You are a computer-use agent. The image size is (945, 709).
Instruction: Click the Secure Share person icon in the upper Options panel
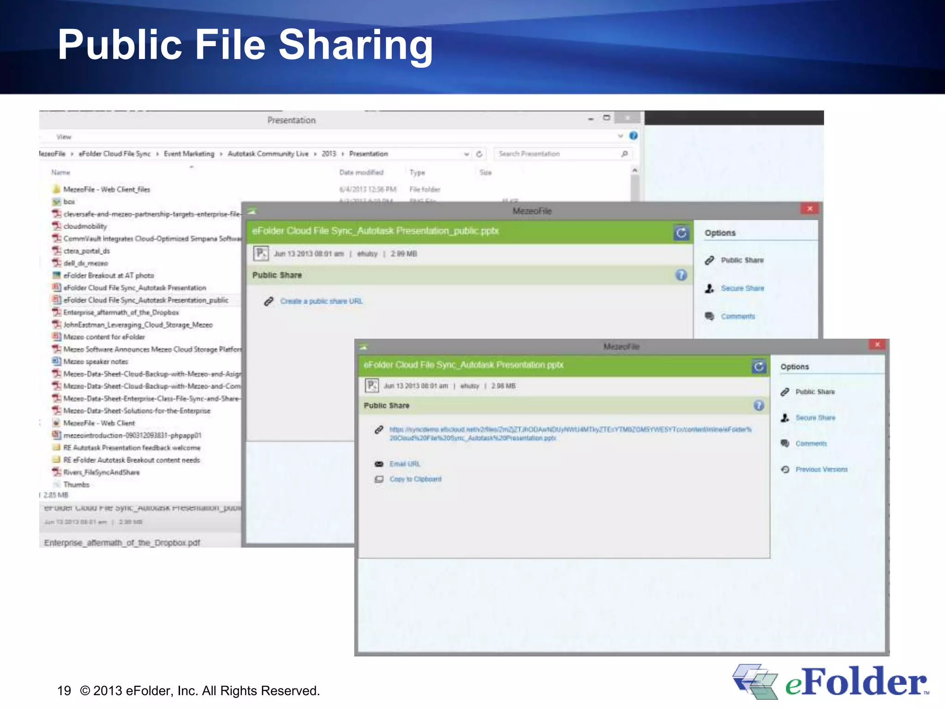tap(710, 288)
